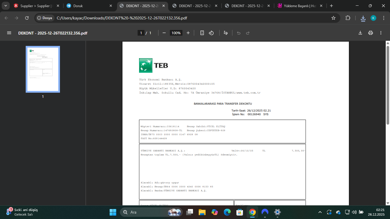
Task: Click the Tarih-Saat line
Action: tap(251, 110)
